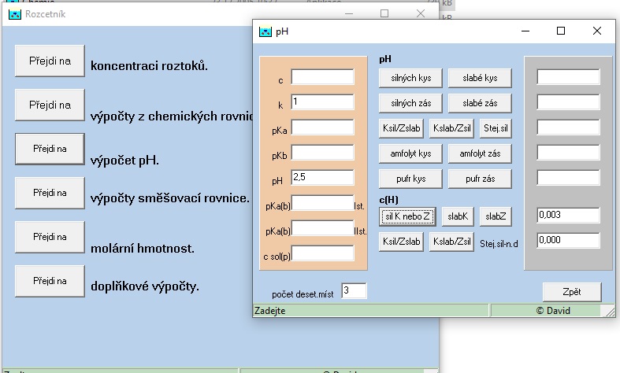Click result field beside 'pufr zás' row
Viewport: 620px width, 373px height.
click(568, 177)
